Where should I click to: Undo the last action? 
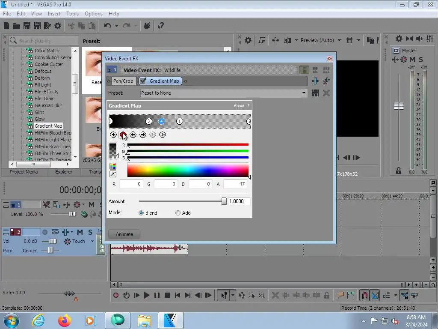pos(107,26)
